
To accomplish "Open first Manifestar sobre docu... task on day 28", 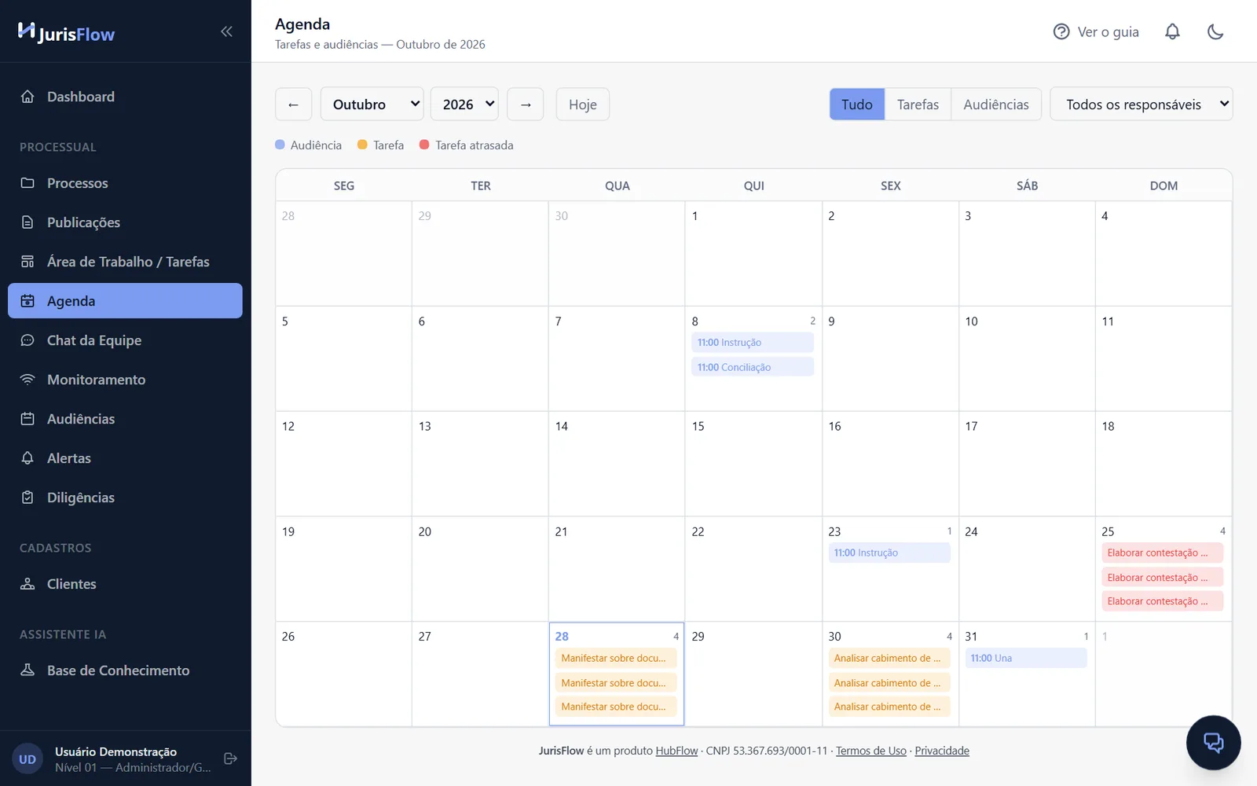I will pyautogui.click(x=616, y=658).
